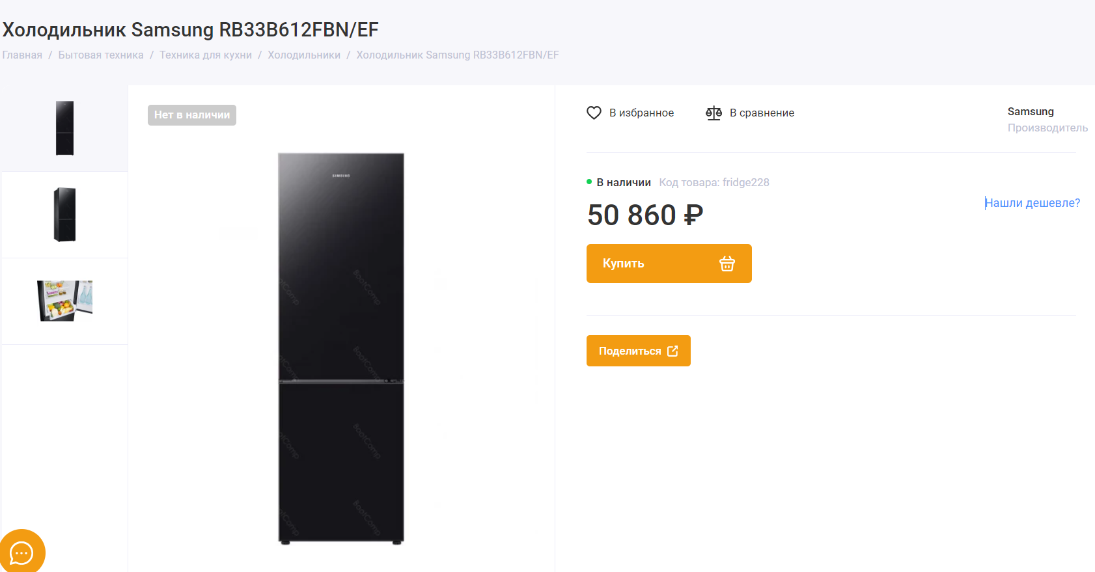Click the heart favorites icon
The image size is (1095, 572).
coord(594,113)
